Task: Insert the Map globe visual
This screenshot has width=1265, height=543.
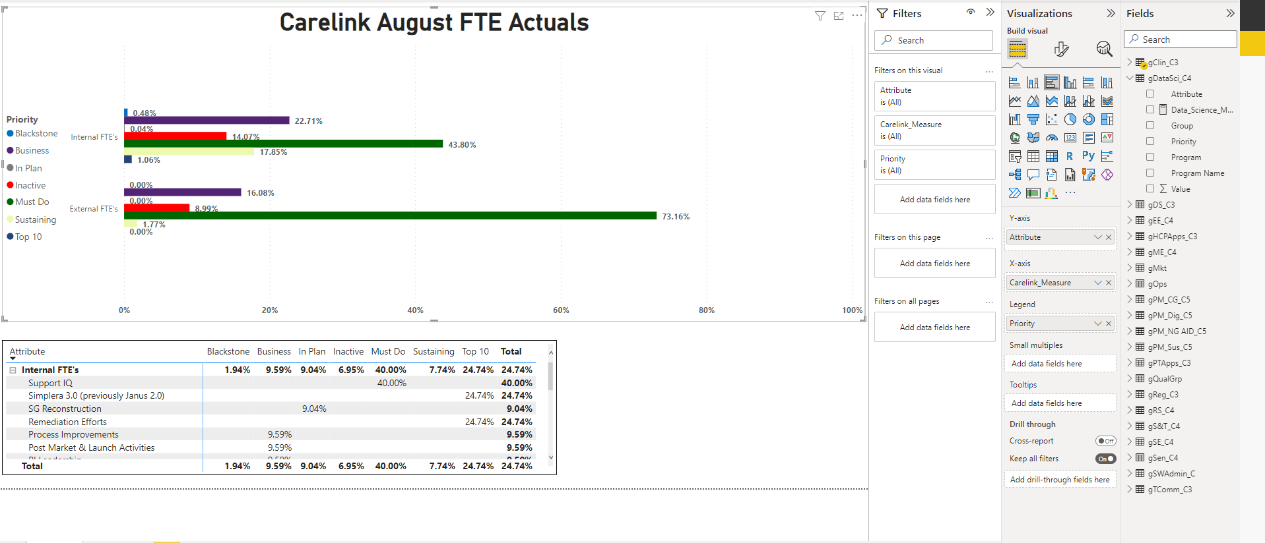Action: (x=1015, y=138)
